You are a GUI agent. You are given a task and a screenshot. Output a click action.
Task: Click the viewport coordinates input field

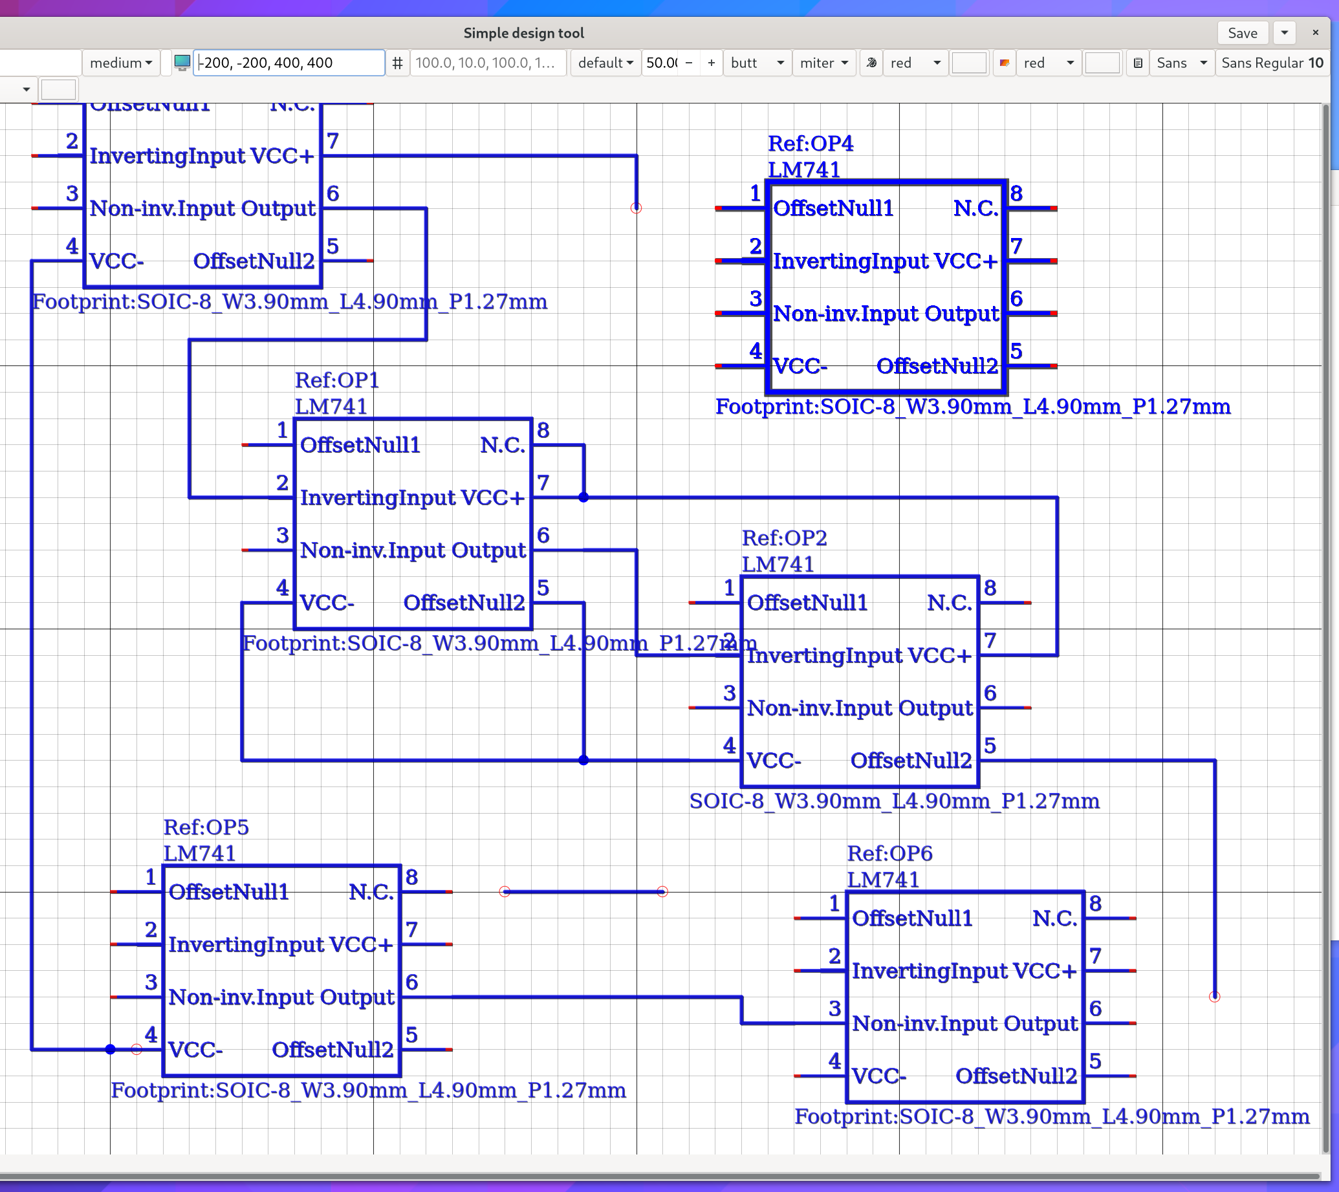tap(288, 62)
